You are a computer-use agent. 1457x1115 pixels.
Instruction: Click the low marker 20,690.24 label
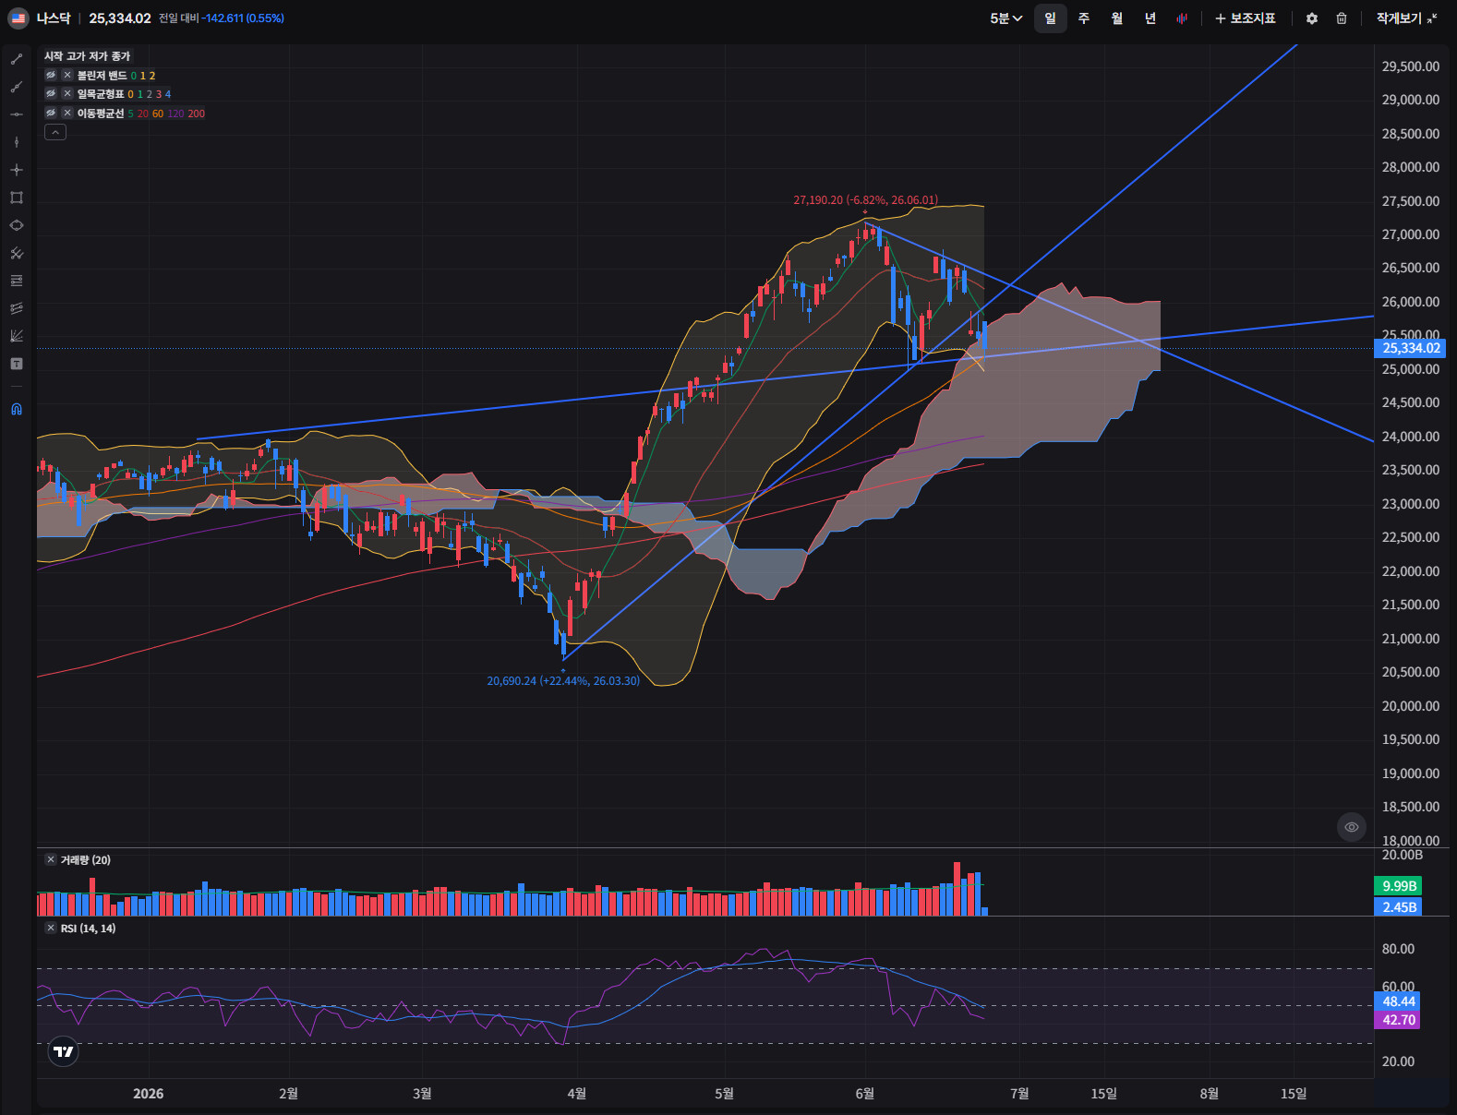click(563, 681)
